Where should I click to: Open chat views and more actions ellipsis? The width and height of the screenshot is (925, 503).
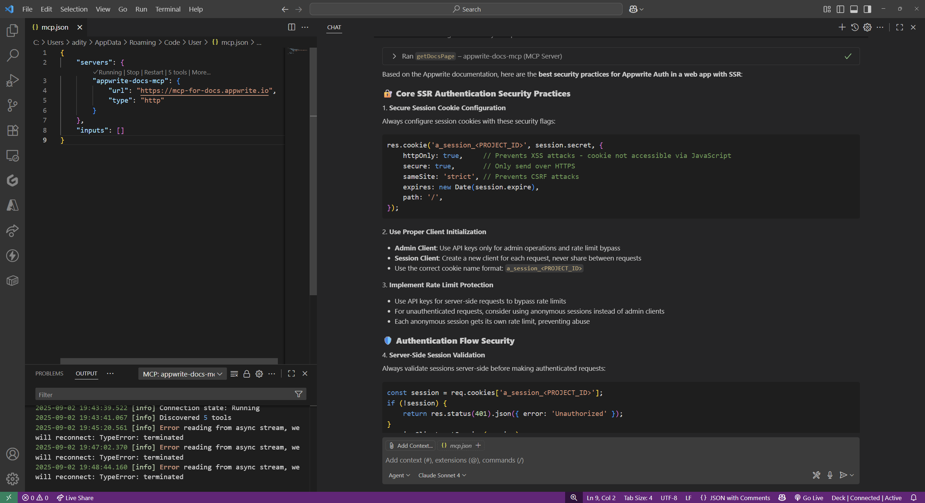pyautogui.click(x=880, y=27)
